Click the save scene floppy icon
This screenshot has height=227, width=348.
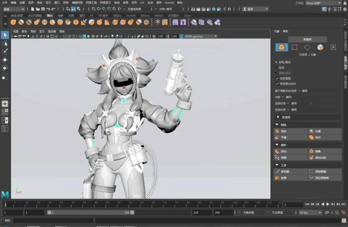(x=43, y=9)
